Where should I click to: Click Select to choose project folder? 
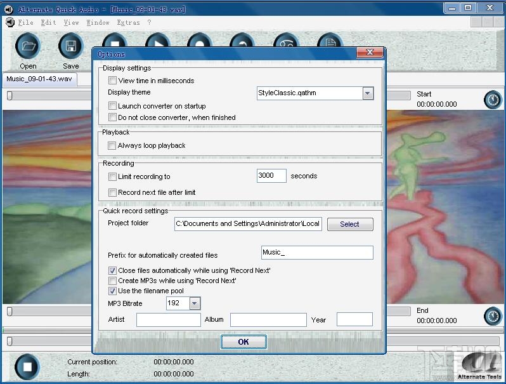pos(350,224)
